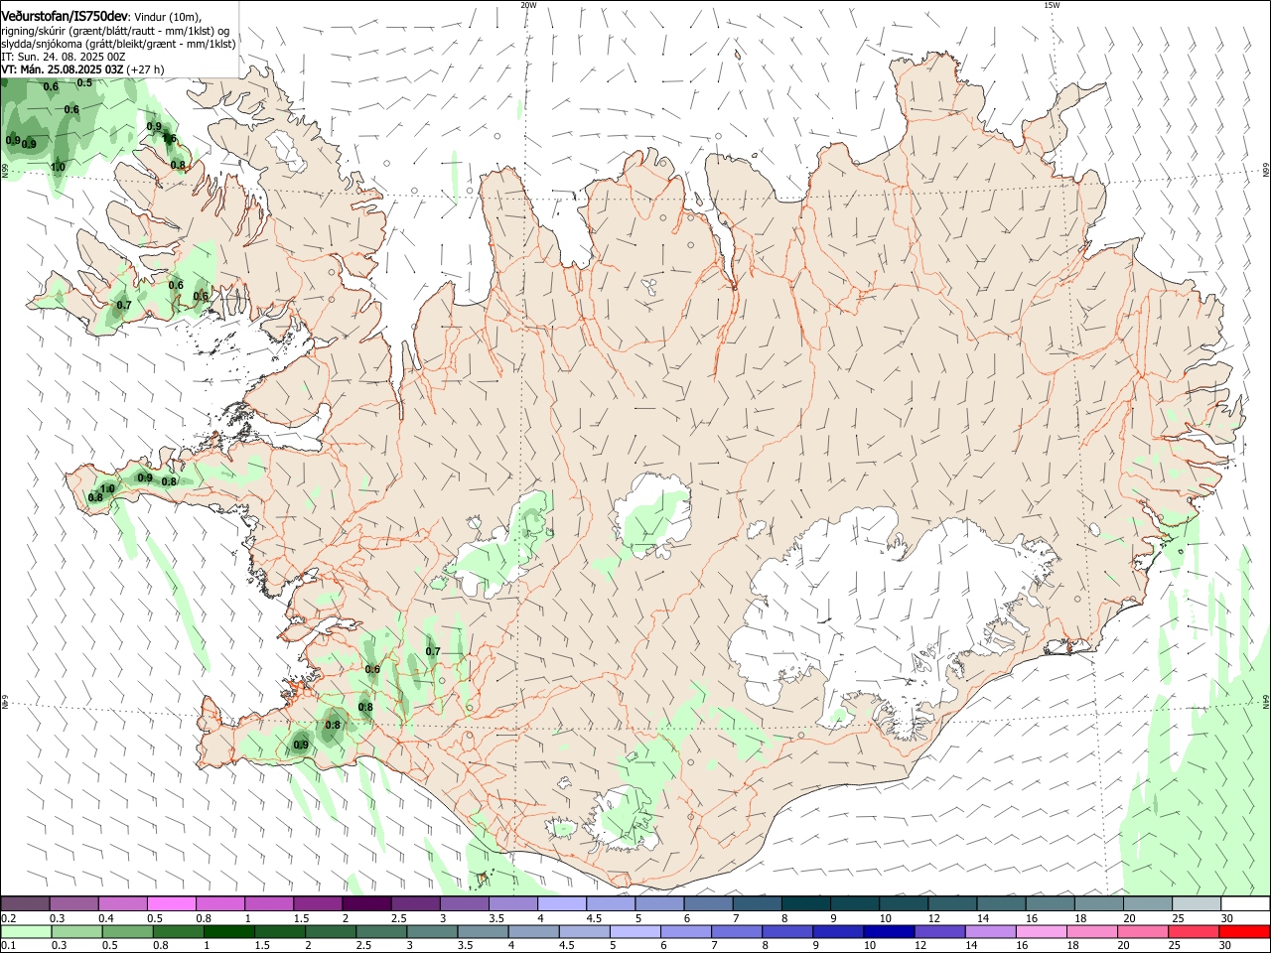
Task: Click the 0.5 precipitation value below the title box
Action: [x=84, y=82]
